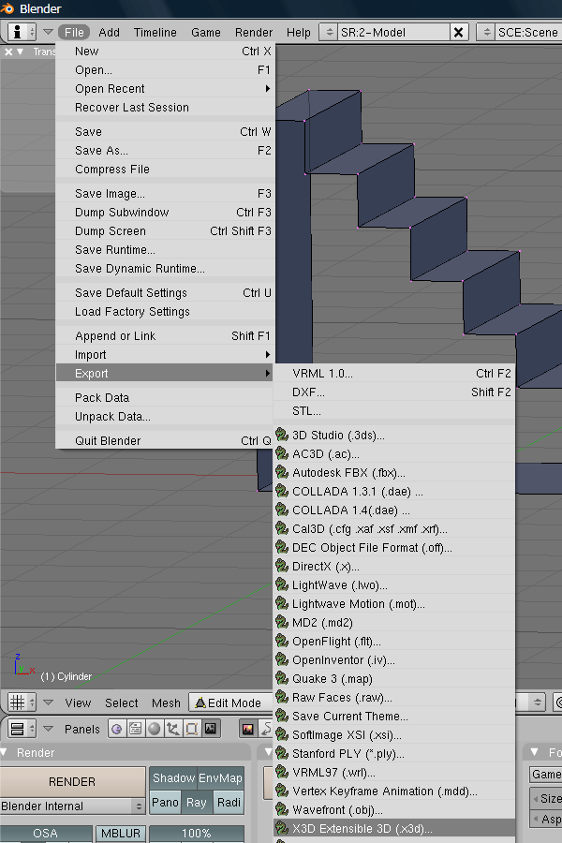Toggle MBLUR motion blur
The image size is (562, 843).
121,834
